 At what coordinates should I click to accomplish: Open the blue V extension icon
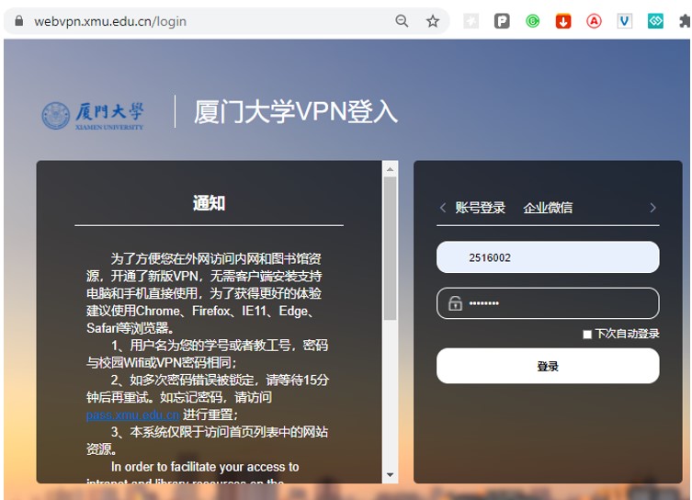click(625, 21)
